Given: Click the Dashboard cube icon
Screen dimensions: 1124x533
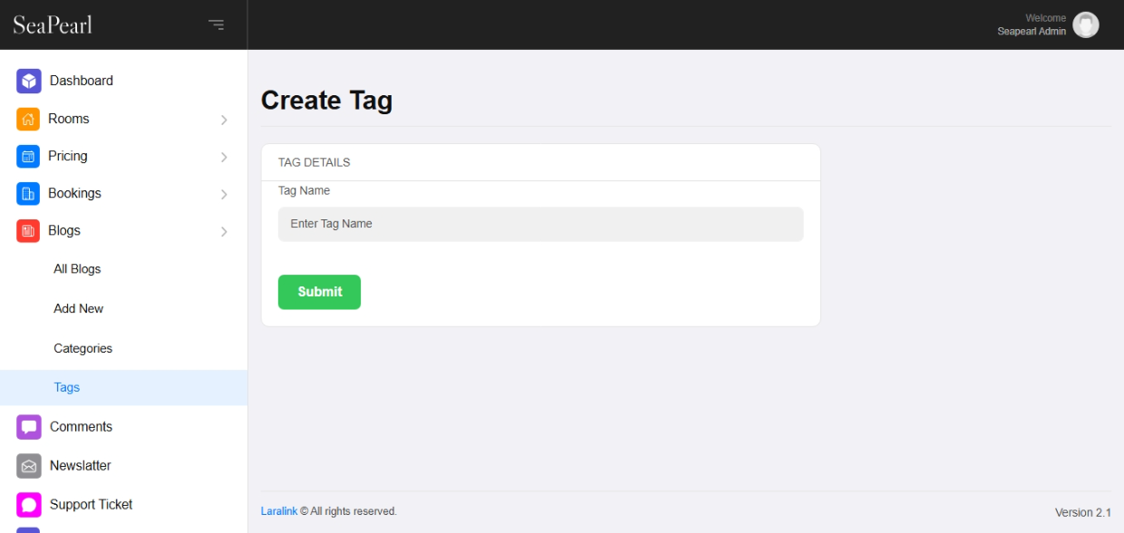Looking at the screenshot, I should click(x=29, y=81).
